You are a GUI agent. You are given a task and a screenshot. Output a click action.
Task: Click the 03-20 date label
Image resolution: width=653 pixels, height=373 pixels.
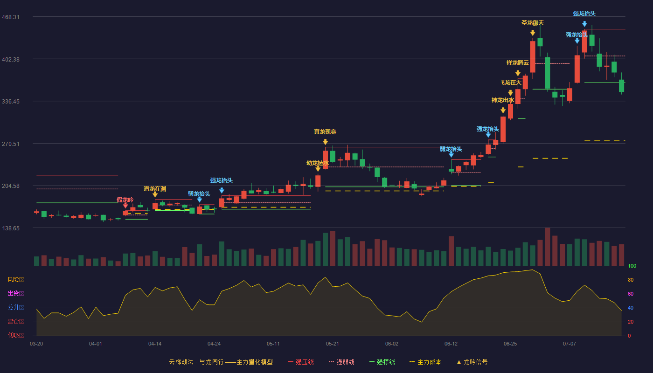(36, 344)
